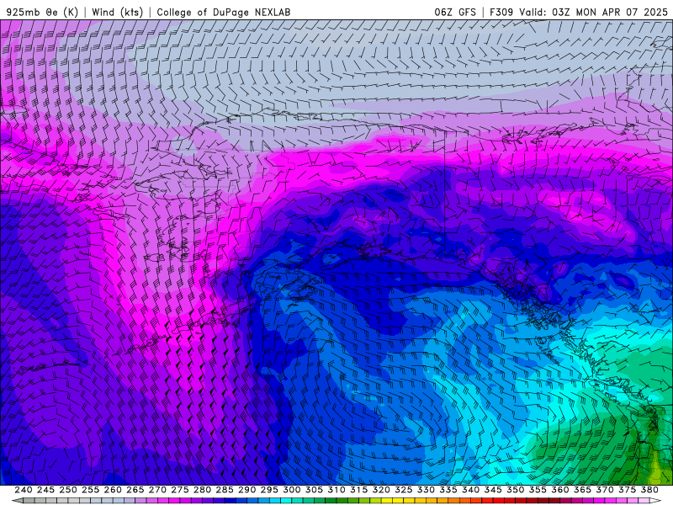
Task: Click the 260 color scale label
Action: [113, 490]
